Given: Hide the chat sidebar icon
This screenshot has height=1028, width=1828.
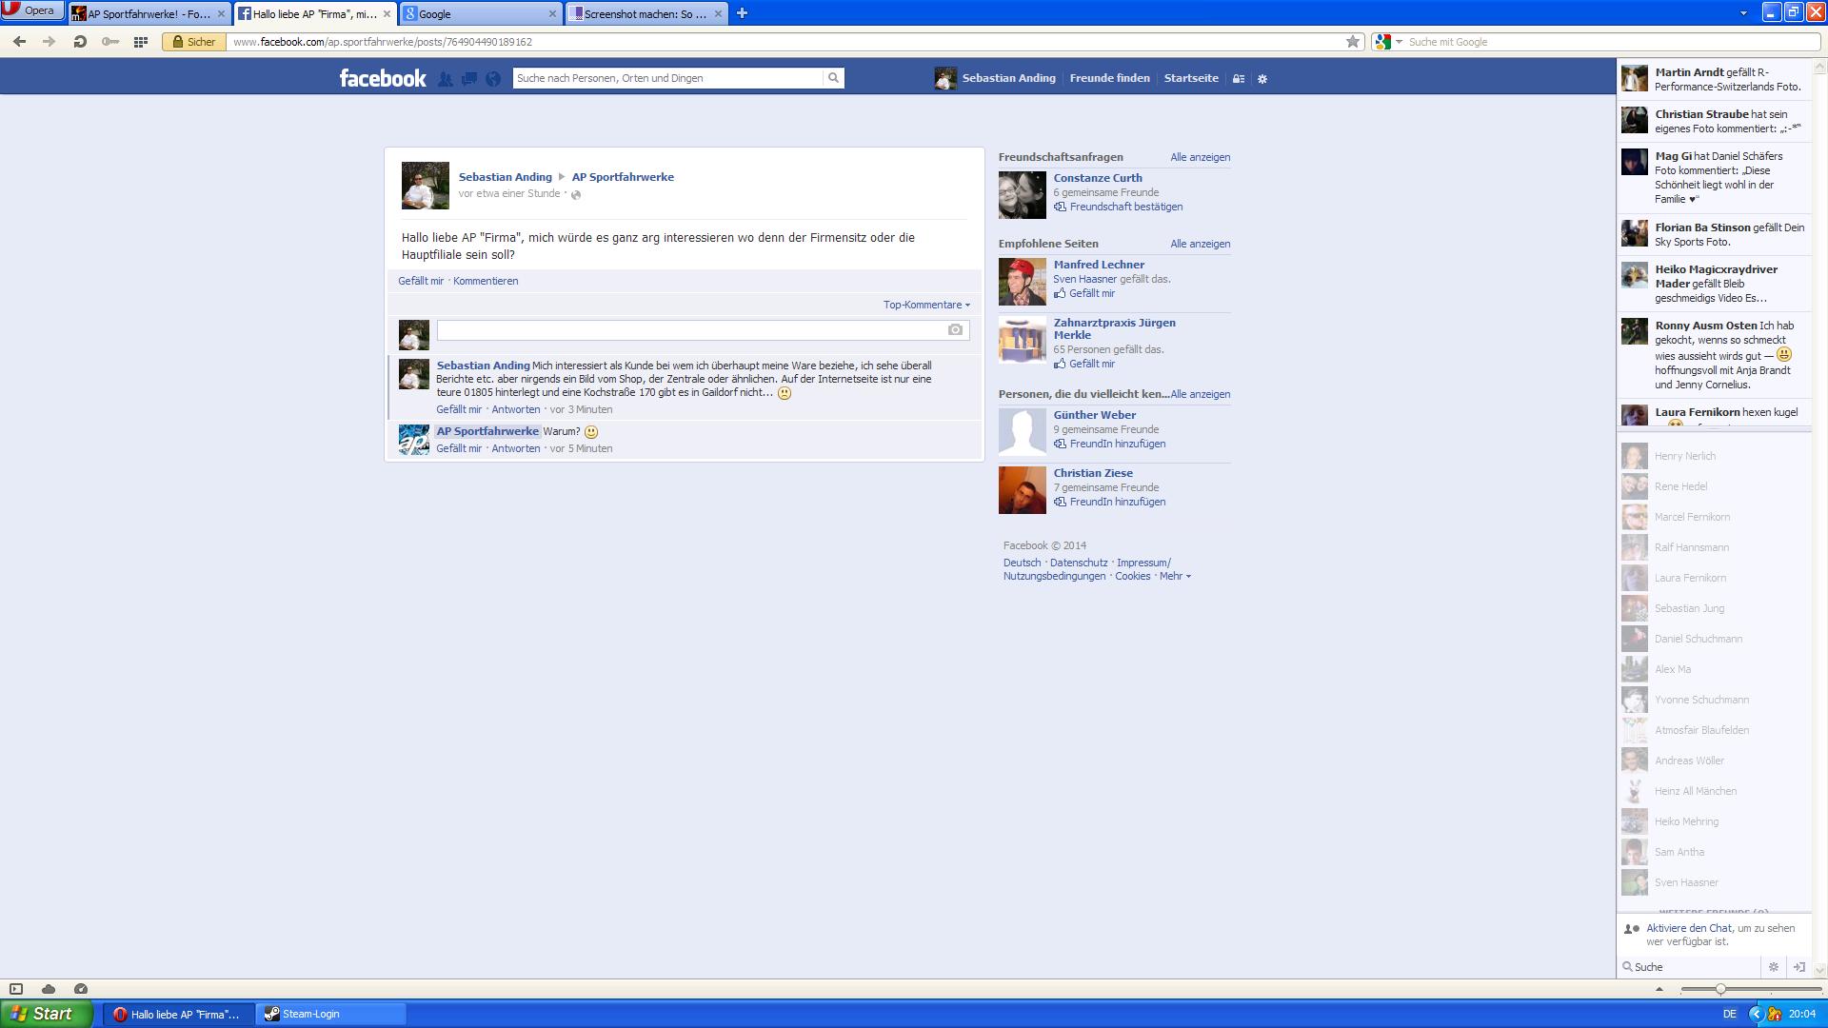Looking at the screenshot, I should coord(1798,967).
